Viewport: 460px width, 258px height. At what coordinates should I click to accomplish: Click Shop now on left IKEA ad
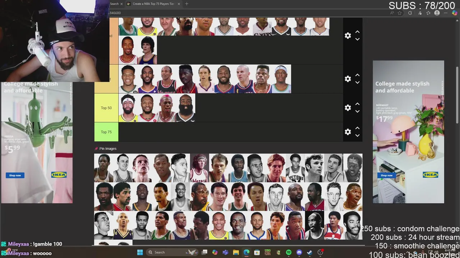[x=15, y=175]
